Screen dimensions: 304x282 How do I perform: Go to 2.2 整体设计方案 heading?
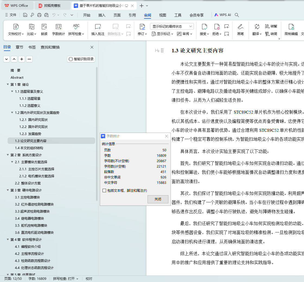click(x=28, y=183)
